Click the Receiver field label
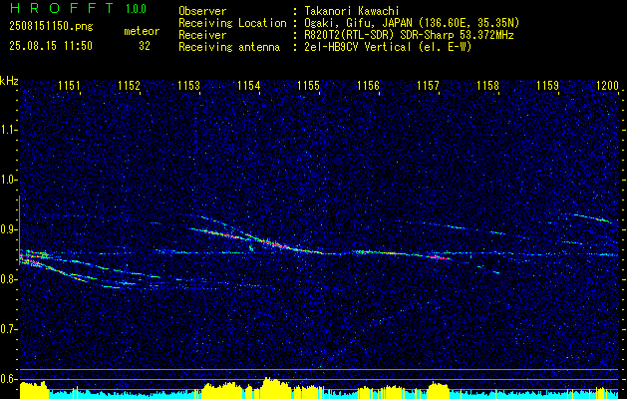 tap(202, 35)
